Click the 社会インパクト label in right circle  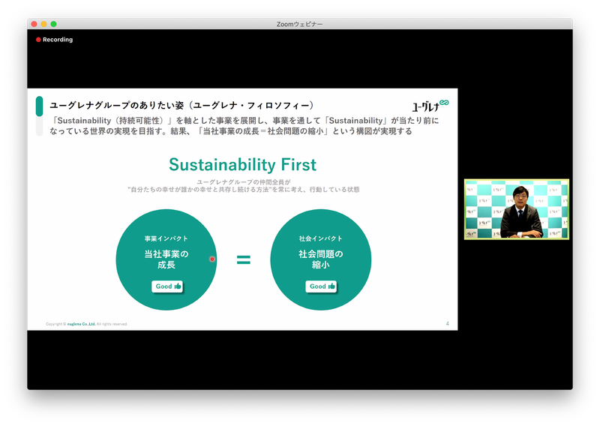(x=321, y=238)
